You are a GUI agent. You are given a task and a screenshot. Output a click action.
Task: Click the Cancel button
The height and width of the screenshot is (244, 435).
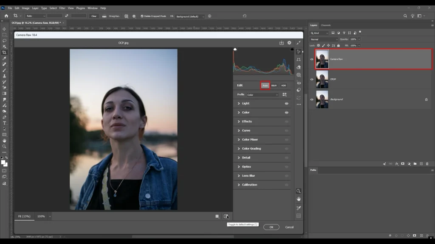click(289, 227)
